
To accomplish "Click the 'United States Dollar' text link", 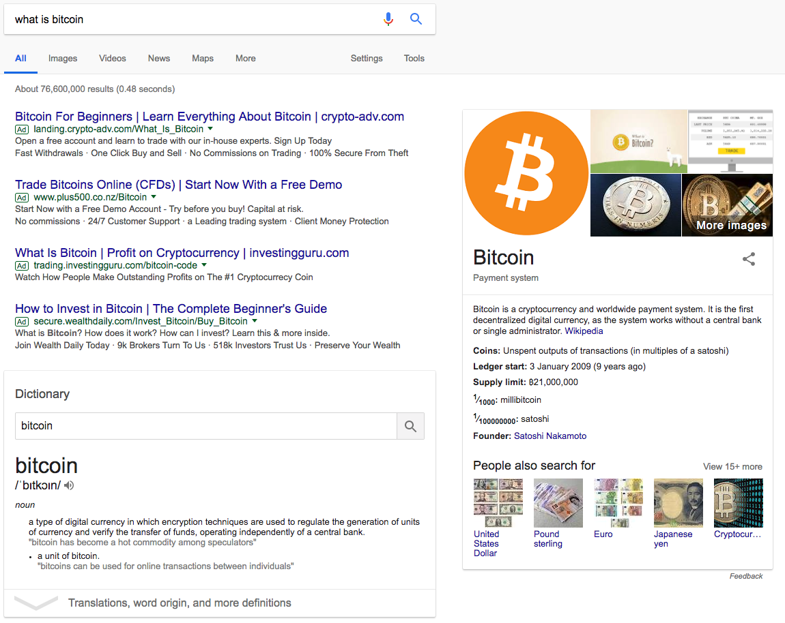I will pos(486,543).
